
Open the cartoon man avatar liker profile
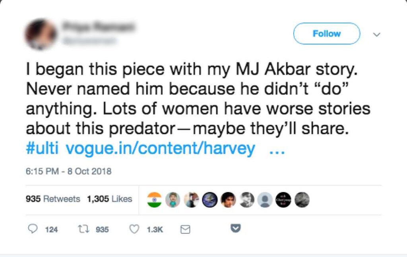pos(173,199)
